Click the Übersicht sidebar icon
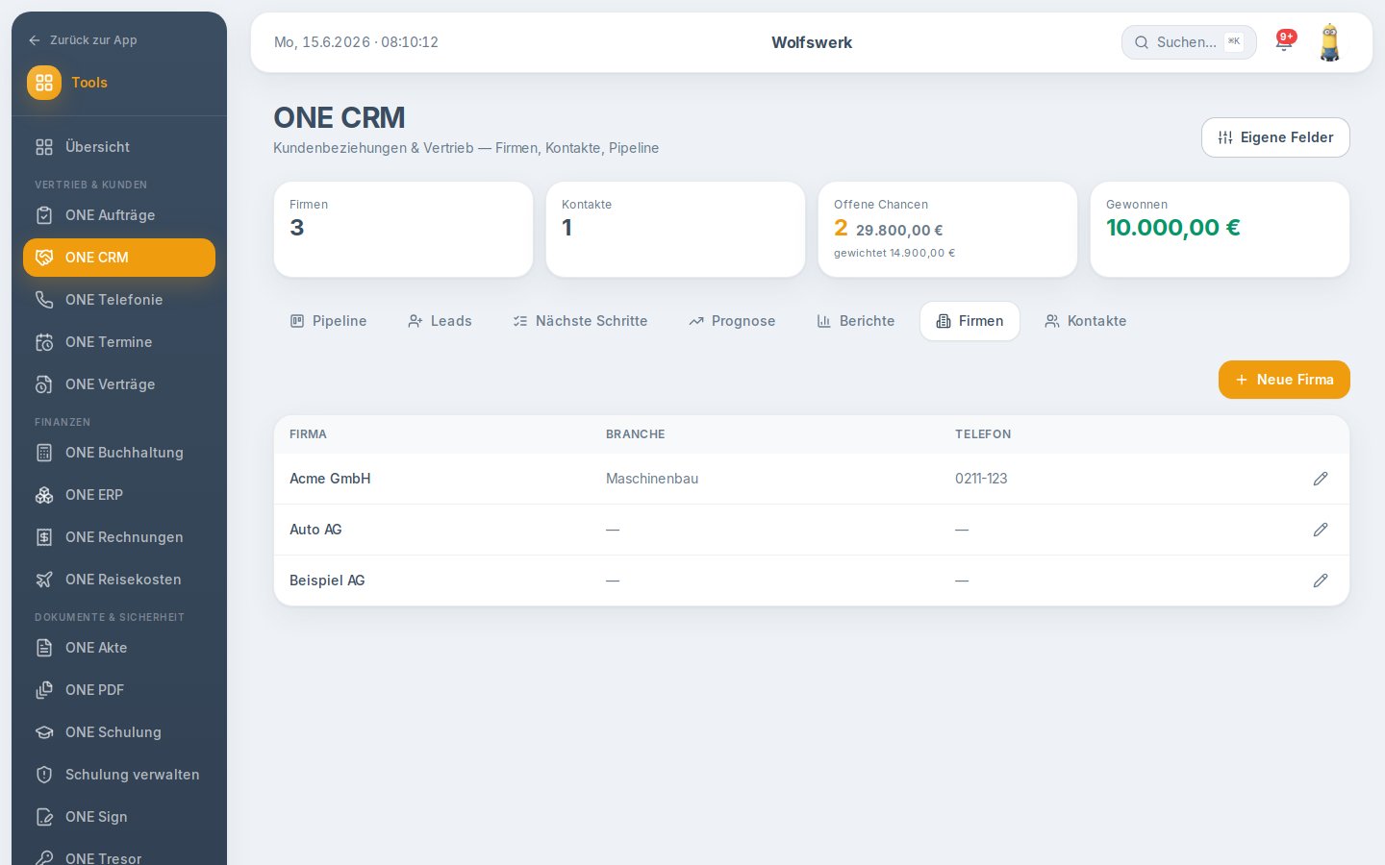The image size is (1385, 865). coord(44,147)
